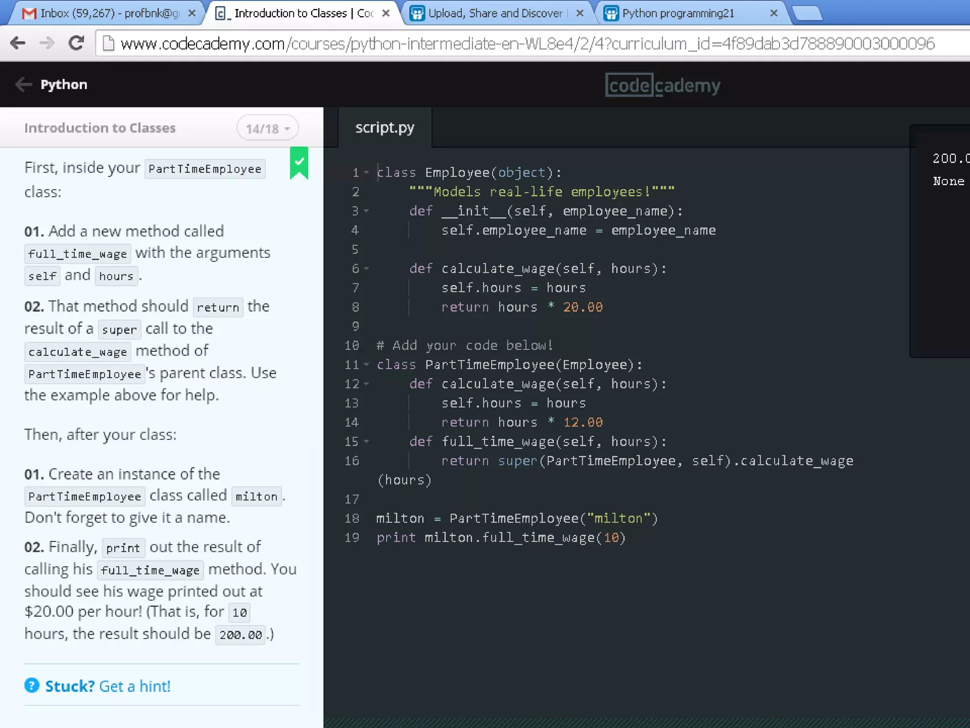Click the question mark hint icon
This screenshot has width=970, height=728.
(32, 685)
